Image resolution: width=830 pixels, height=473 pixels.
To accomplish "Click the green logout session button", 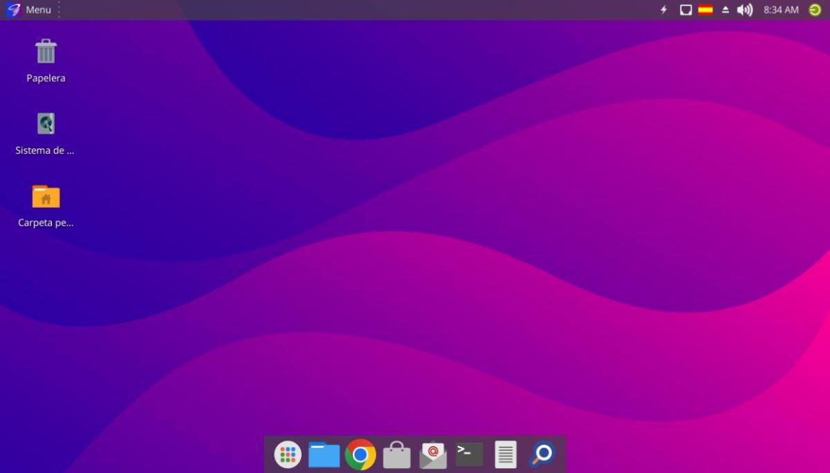I will pos(815,10).
